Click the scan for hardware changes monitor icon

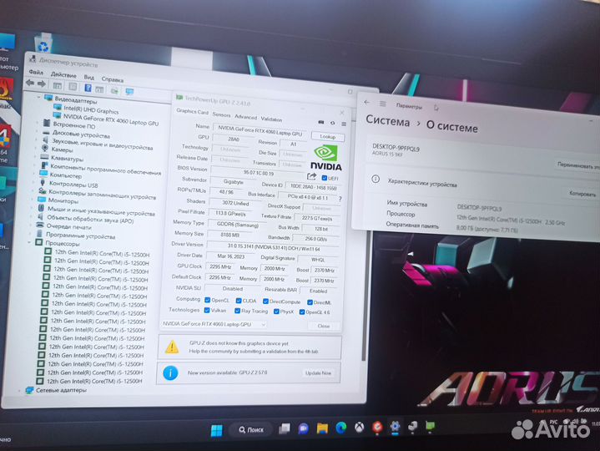[x=129, y=91]
